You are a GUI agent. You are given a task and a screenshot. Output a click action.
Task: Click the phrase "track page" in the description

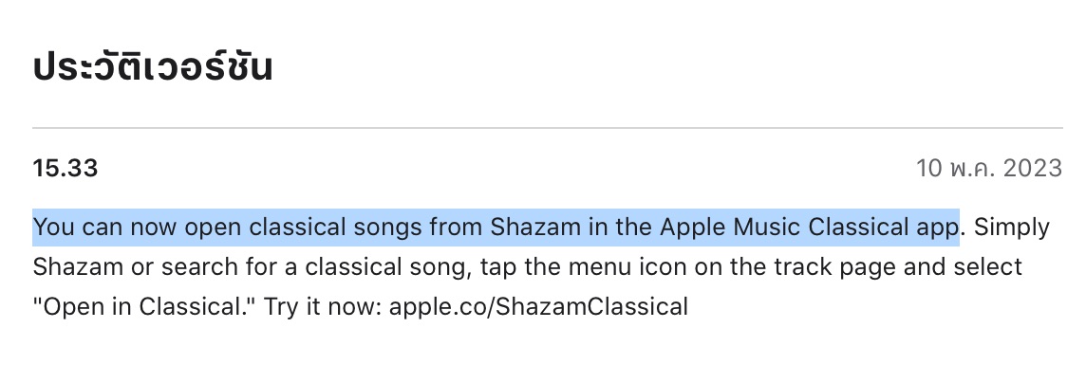[x=807, y=267]
